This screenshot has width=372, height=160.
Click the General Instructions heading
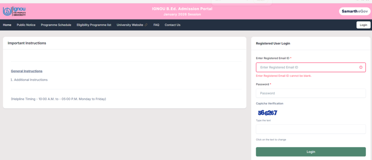pos(27,71)
